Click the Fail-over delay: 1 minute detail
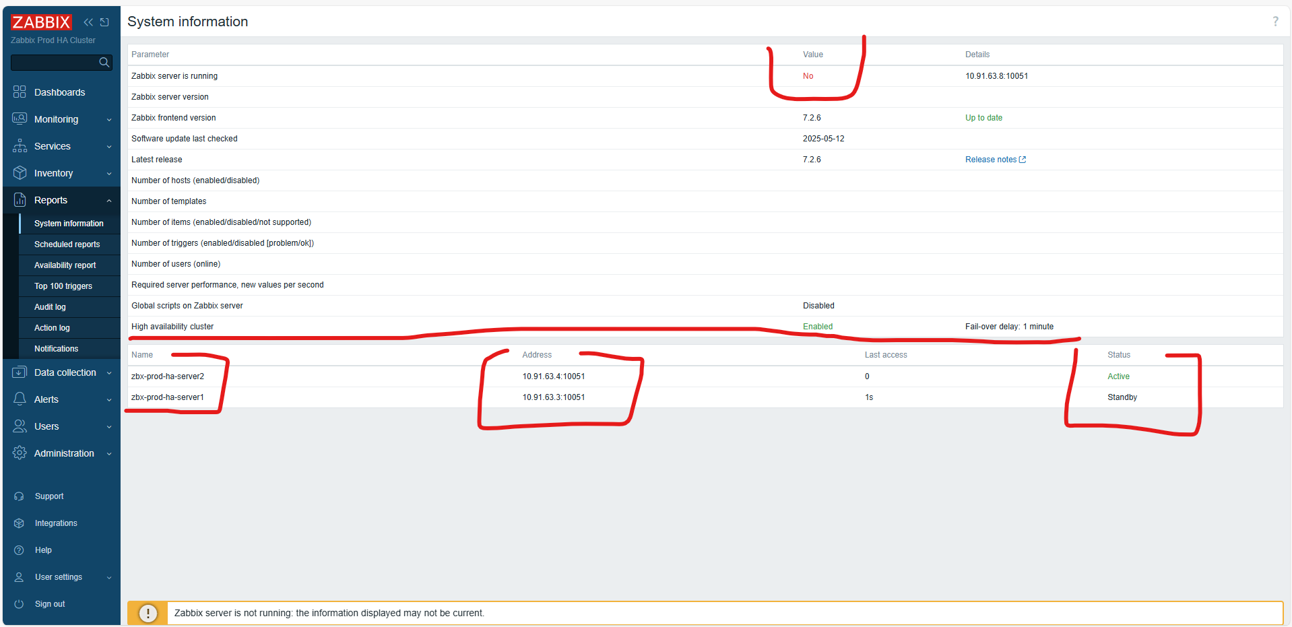Viewport: 1292px width, 627px height. (x=1009, y=327)
